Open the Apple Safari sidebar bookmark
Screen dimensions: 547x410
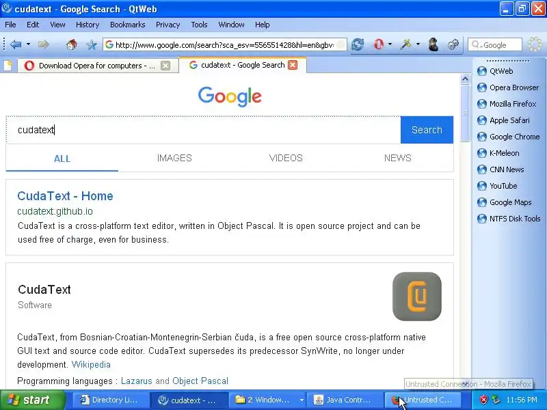(x=503, y=120)
